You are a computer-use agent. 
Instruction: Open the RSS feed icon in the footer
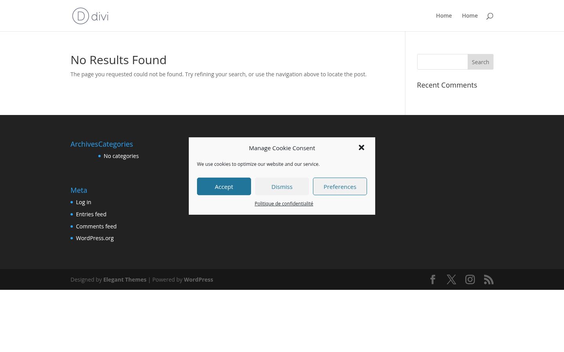click(x=488, y=279)
